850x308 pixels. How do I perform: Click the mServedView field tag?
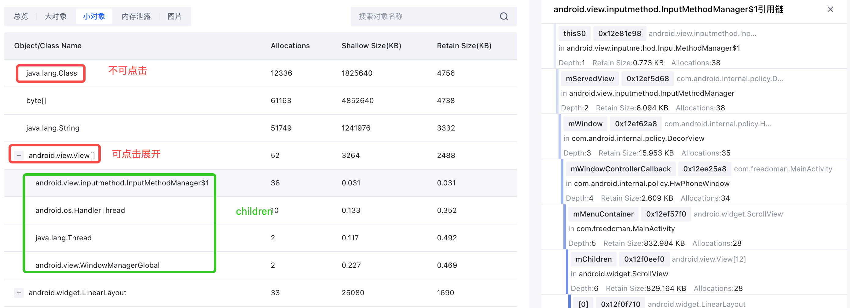[590, 79]
